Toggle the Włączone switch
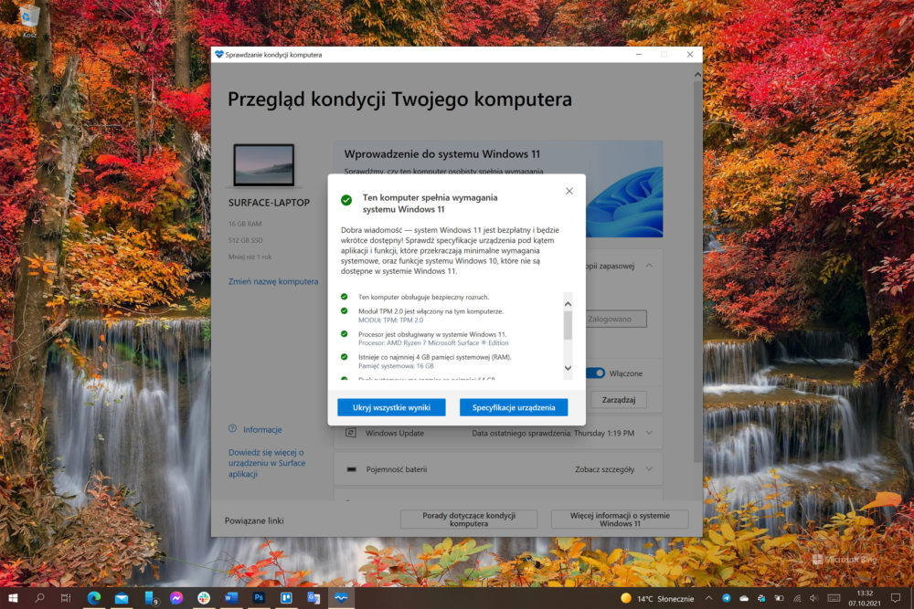This screenshot has height=609, width=914. click(595, 373)
